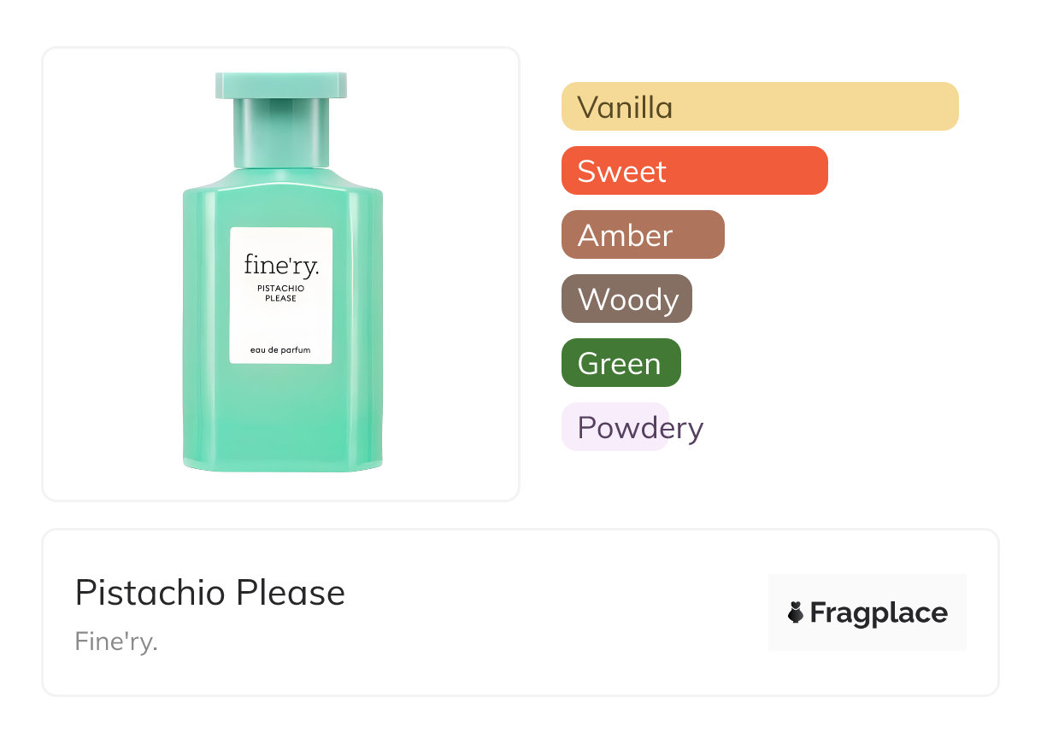Click the word Woody in brown bar
This screenshot has height=738, width=1041.
(628, 300)
